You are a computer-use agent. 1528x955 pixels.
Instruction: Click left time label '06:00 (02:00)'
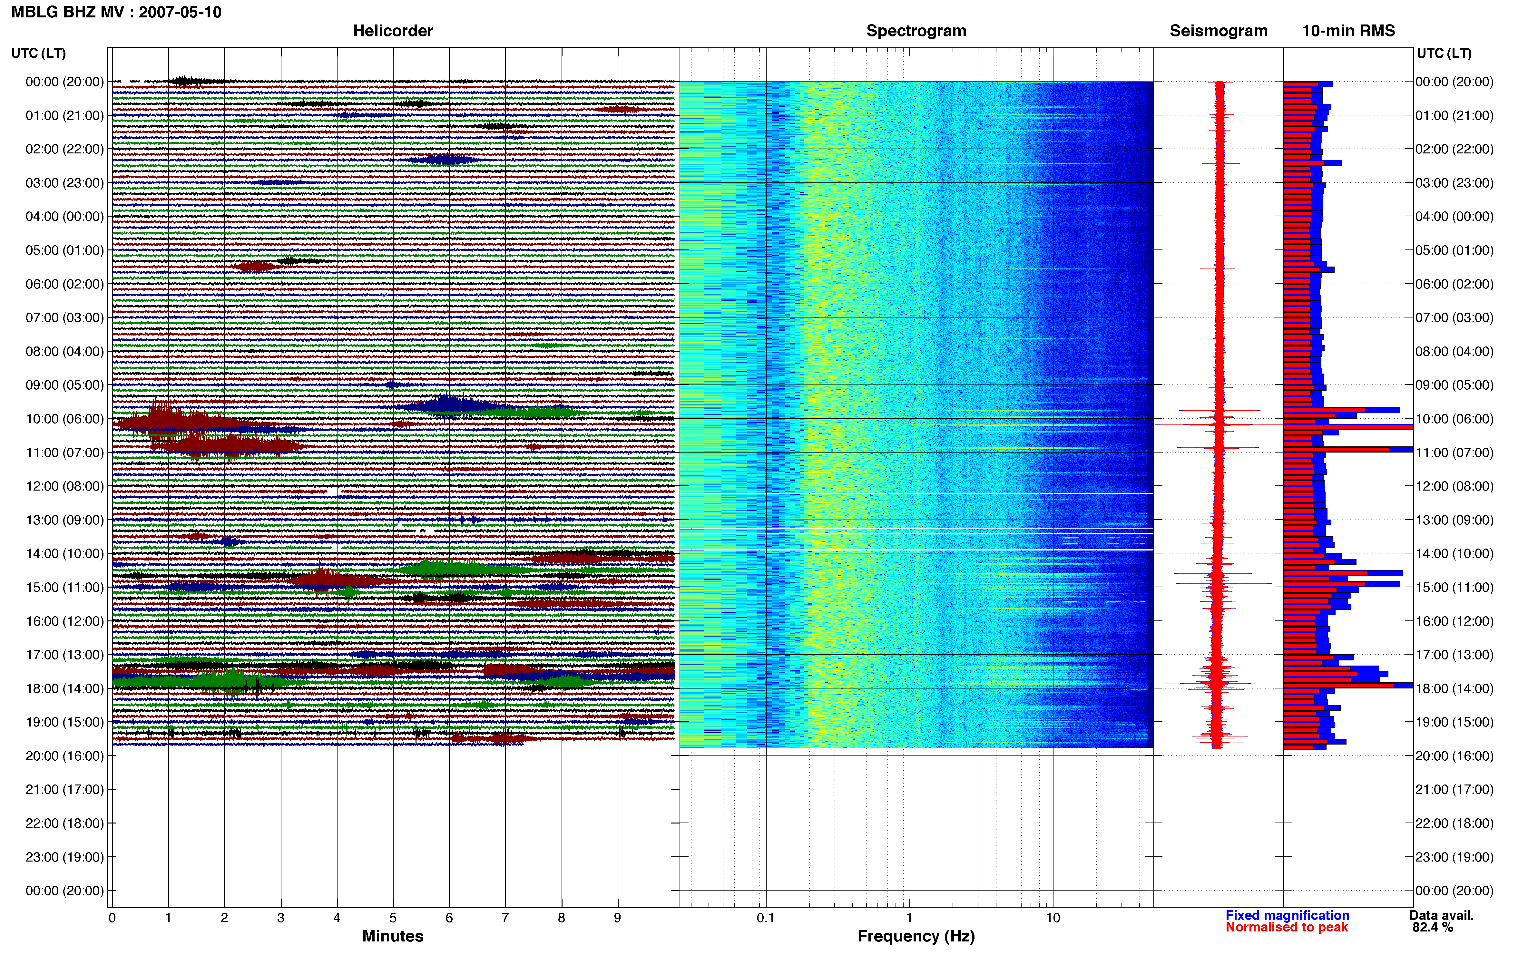64,284
